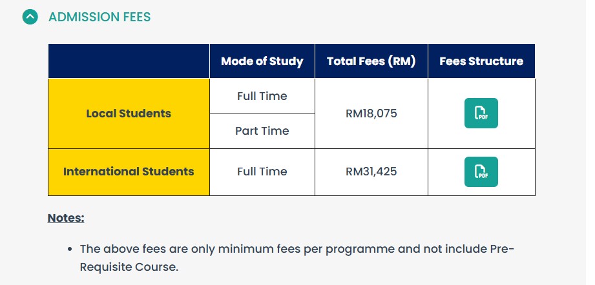Select the RM31,425 total fees amount
The height and width of the screenshot is (285, 595).
(x=371, y=172)
